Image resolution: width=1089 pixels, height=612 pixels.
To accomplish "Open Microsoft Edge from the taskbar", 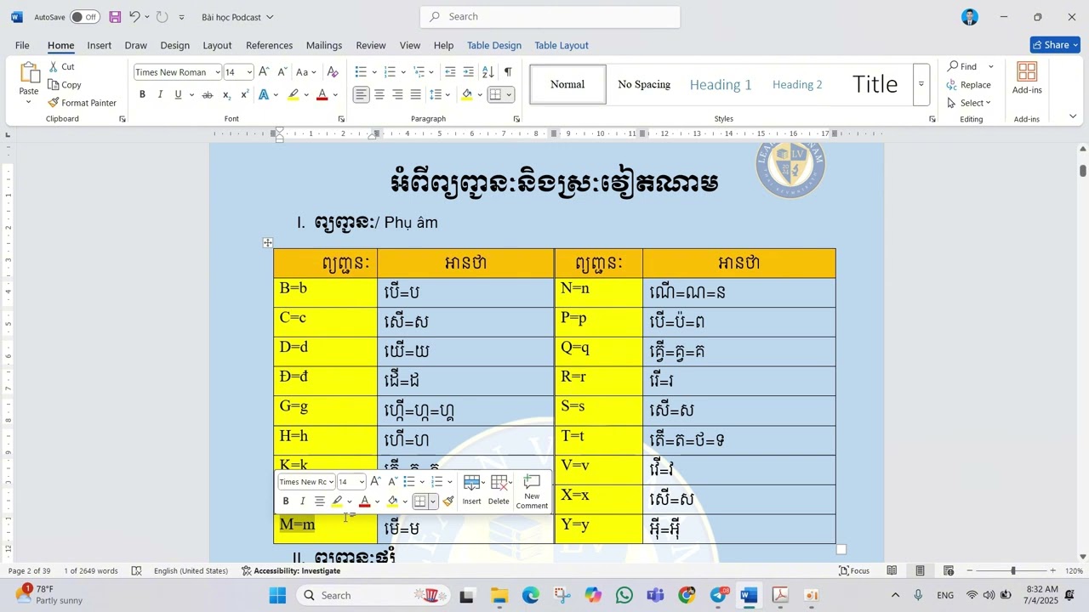I will pos(531,595).
